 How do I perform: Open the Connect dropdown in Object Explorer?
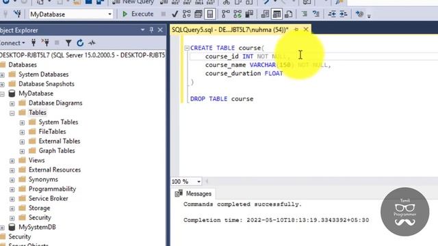[12, 43]
